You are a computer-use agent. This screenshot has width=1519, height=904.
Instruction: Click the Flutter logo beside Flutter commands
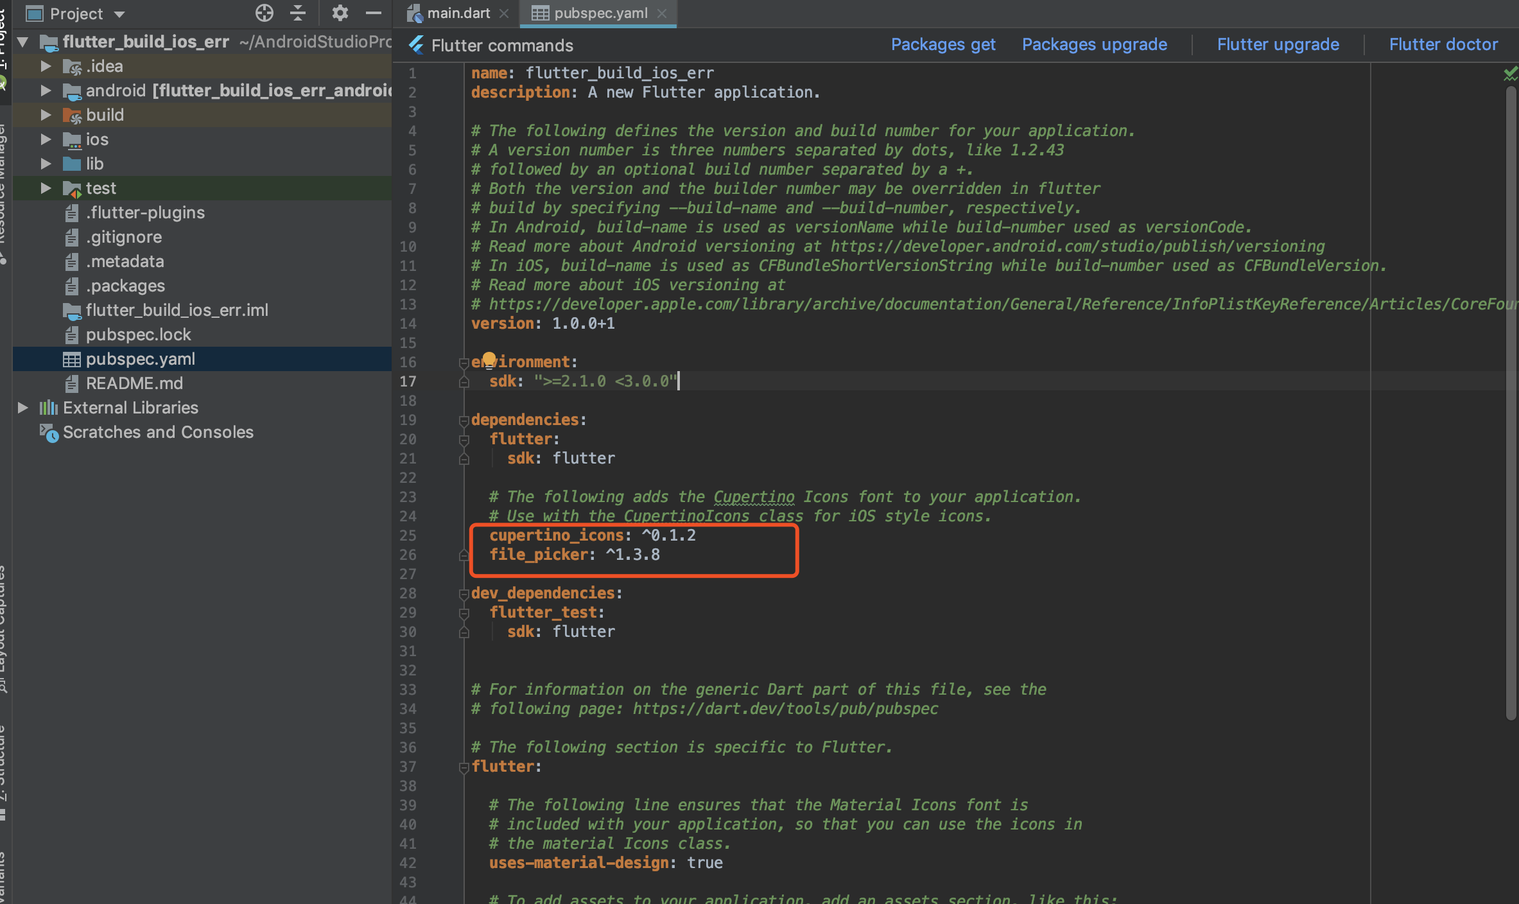[x=415, y=45]
